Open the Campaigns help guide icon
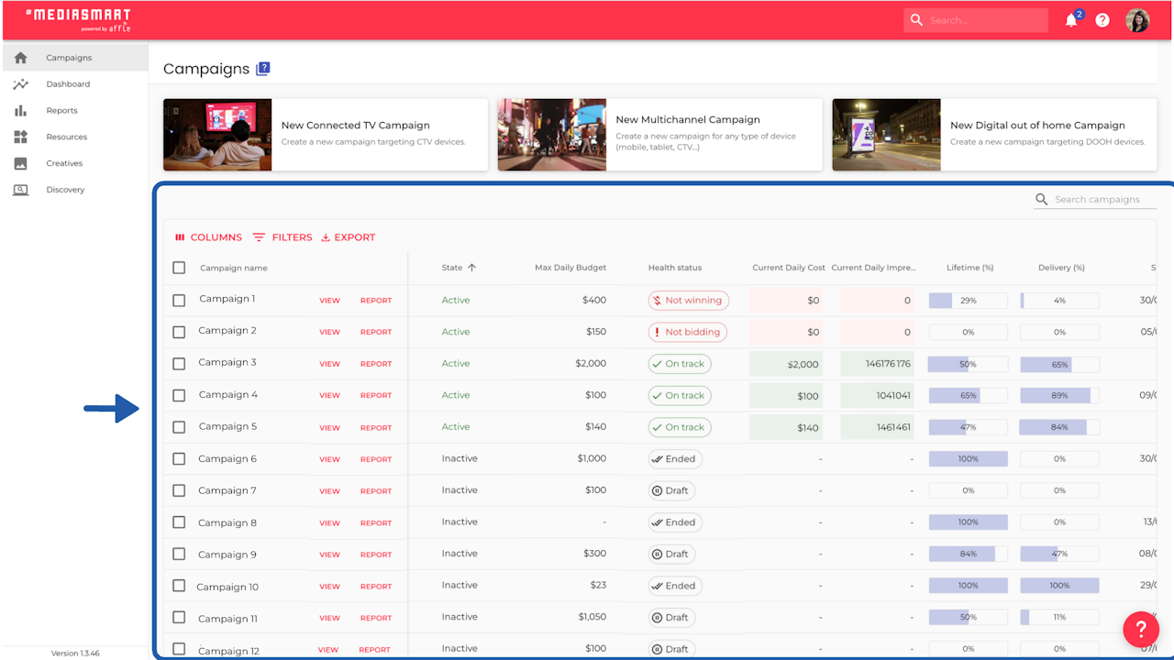Viewport: 1174px width, 660px height. 263,69
